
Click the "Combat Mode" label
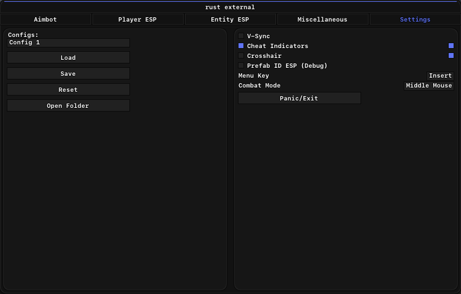click(x=259, y=86)
